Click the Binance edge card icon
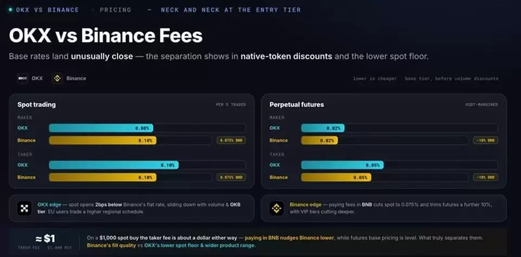521x257 pixels. coord(276,208)
